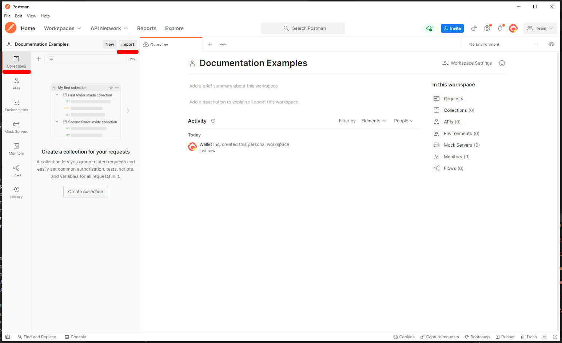Open the Elements filter dropdown
Screen dimensions: 562x343
(x=374, y=121)
